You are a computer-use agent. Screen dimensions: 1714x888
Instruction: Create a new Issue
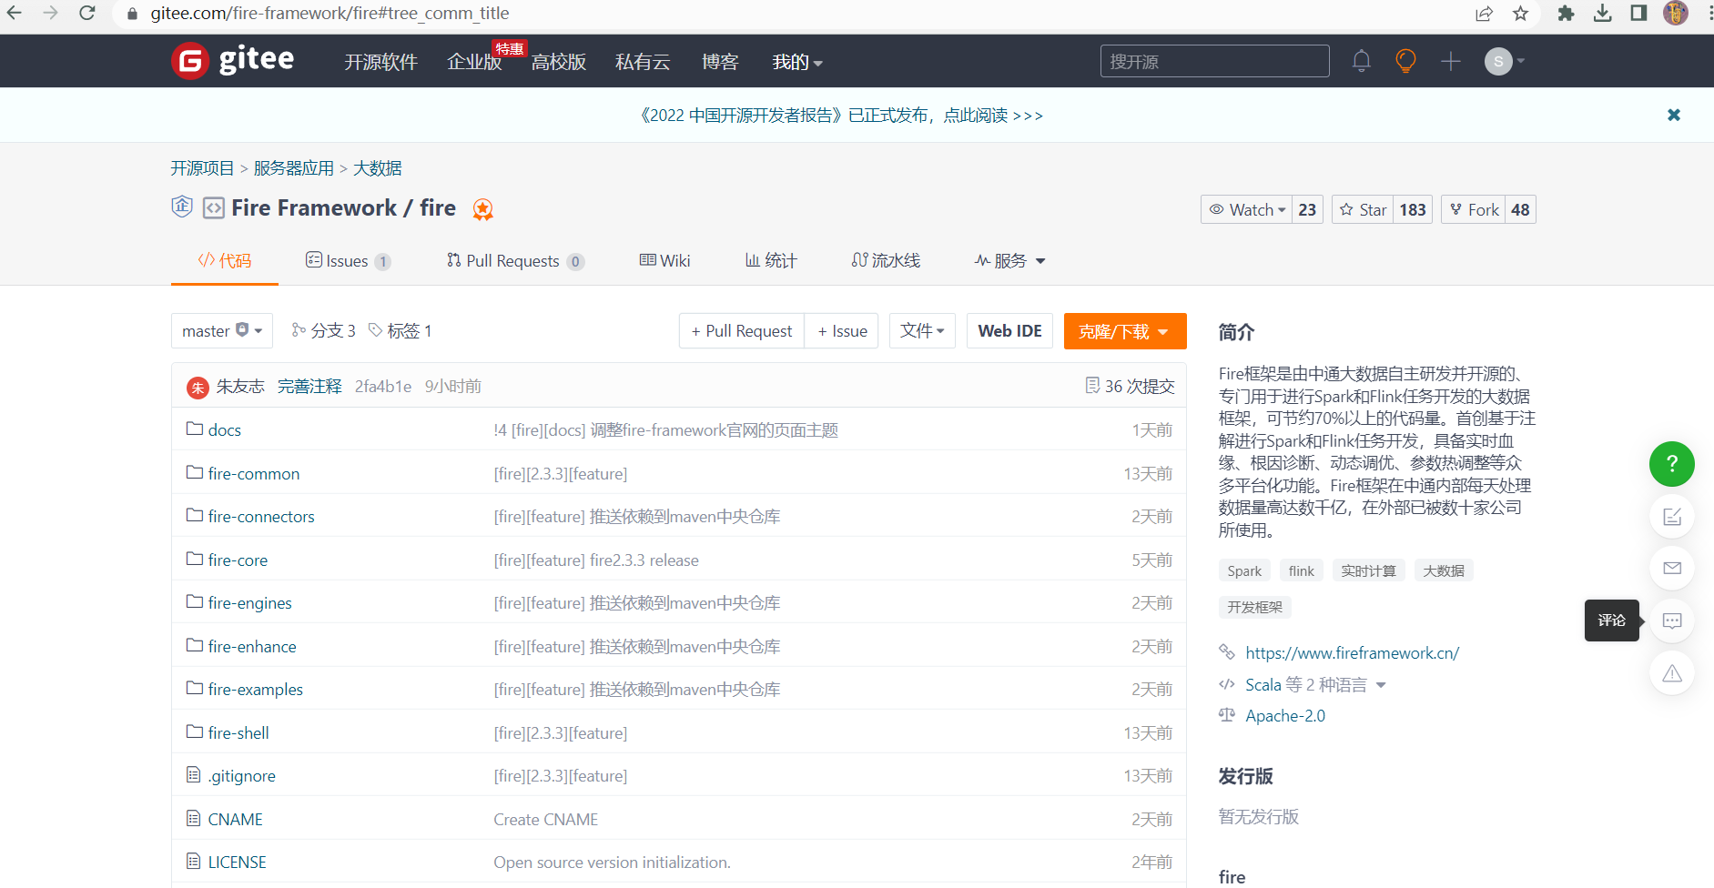pyautogui.click(x=842, y=330)
